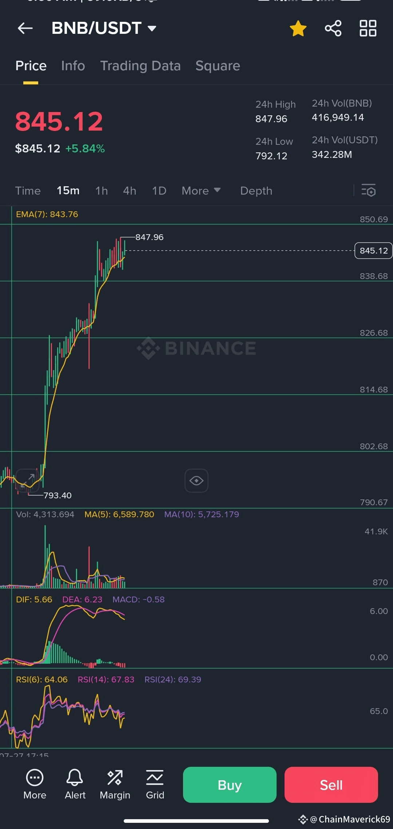
Task: Open the four-square grid layout icon
Action: [368, 28]
